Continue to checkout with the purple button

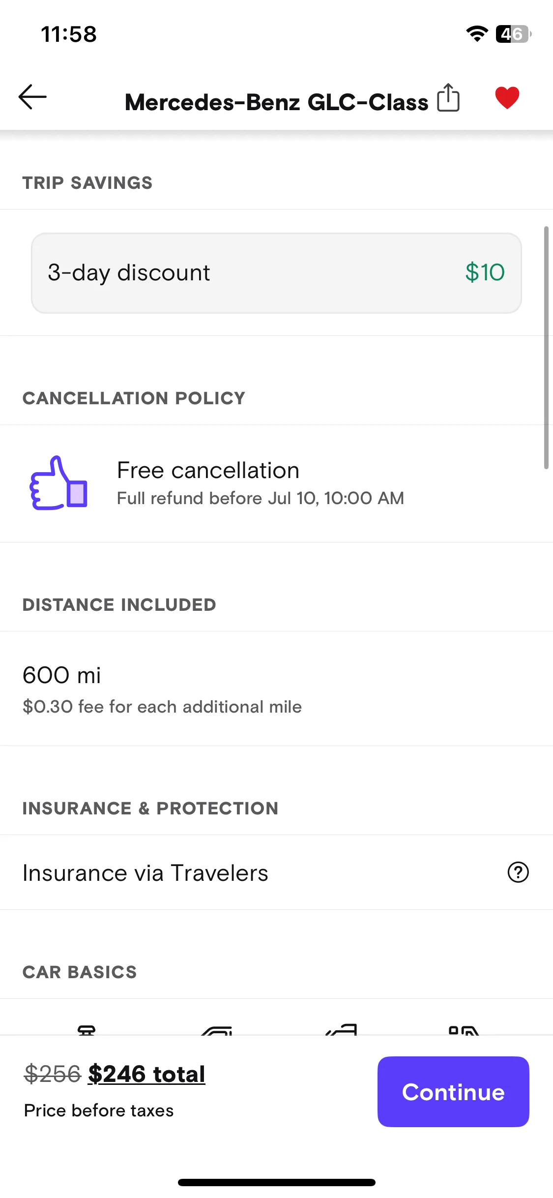tap(453, 1092)
